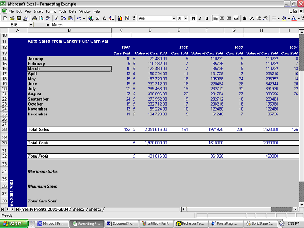
Task: Click the Sort Ascending icon
Action: [111, 18]
